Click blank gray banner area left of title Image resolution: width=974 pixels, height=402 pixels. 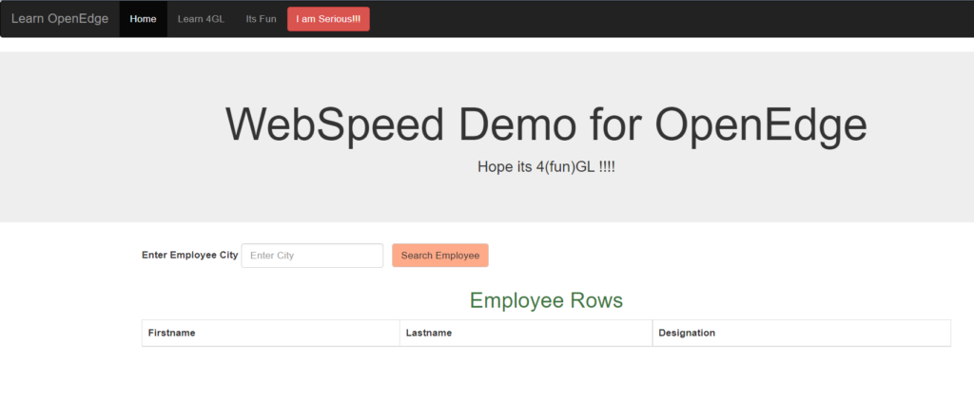(105, 133)
